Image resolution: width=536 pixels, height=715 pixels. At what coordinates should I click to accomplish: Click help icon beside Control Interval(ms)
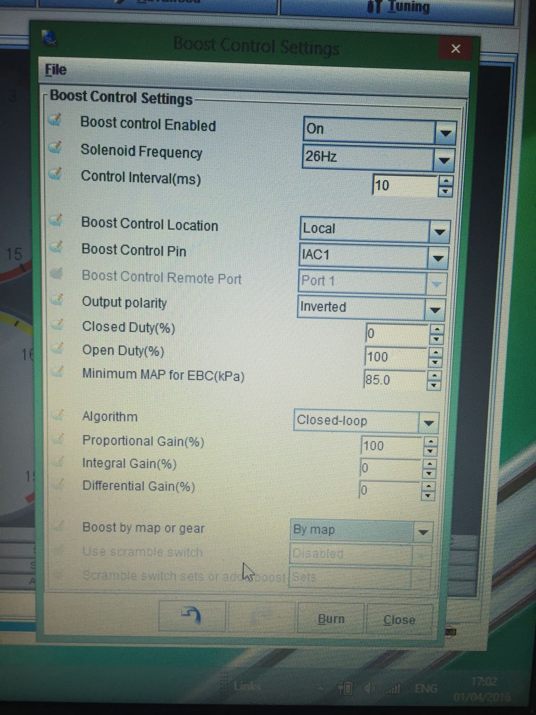[x=56, y=174]
